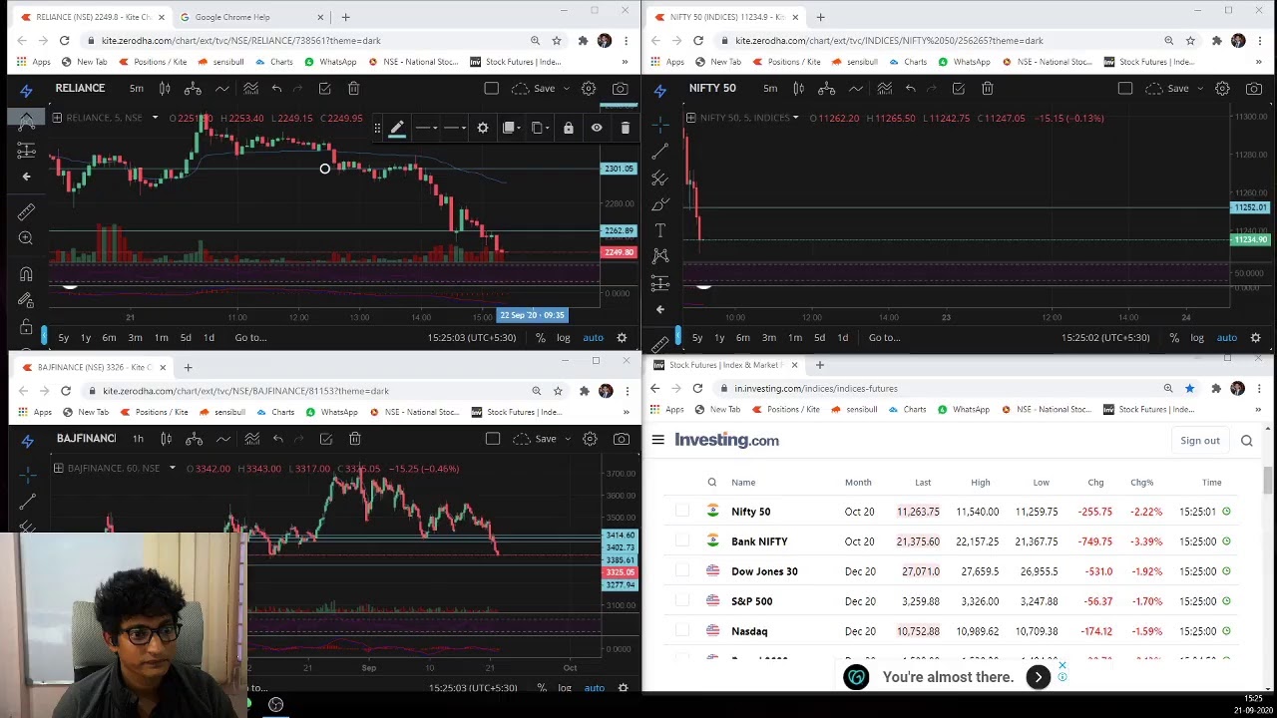Open 5m interval dropdown in RELIANCE chart

pyautogui.click(x=137, y=89)
